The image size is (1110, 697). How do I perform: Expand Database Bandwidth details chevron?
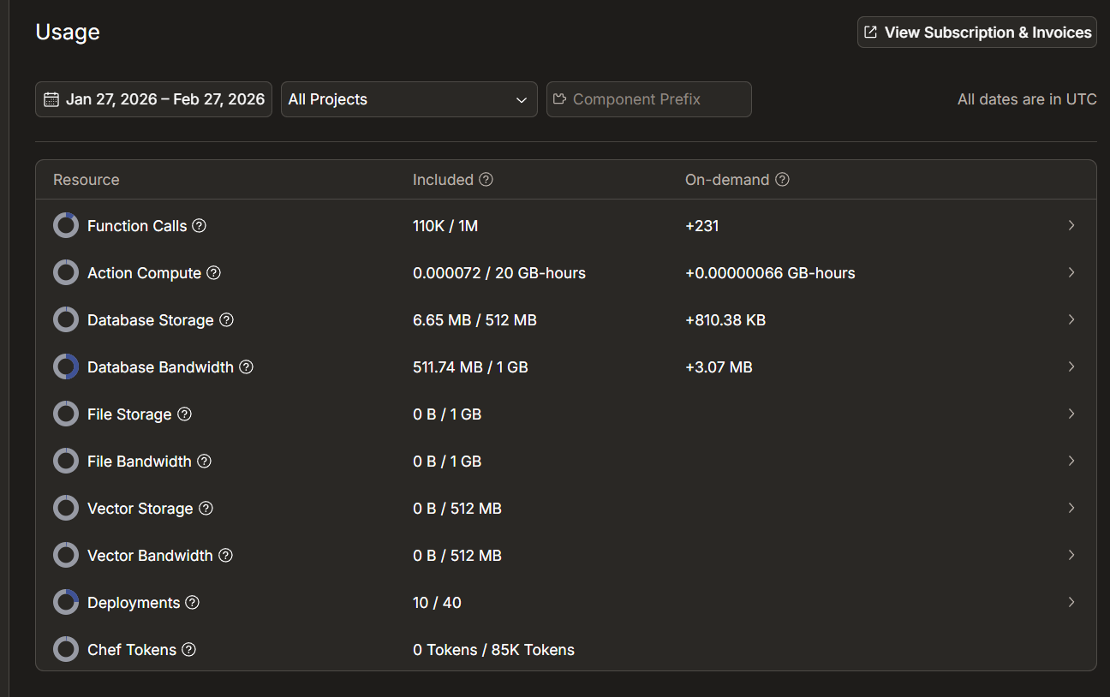coord(1071,367)
